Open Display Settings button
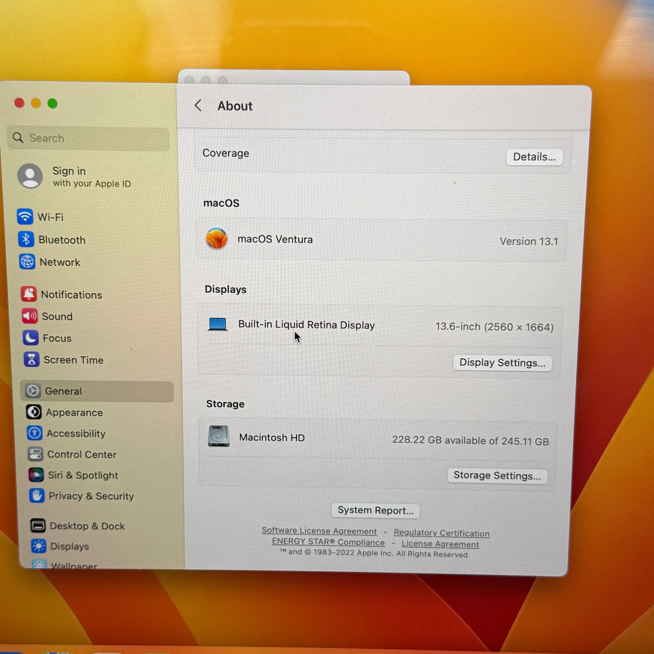This screenshot has width=654, height=654. pos(502,363)
